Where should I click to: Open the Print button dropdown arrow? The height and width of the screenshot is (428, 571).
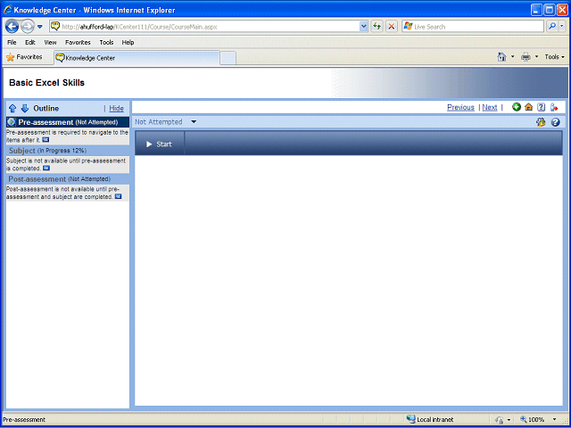point(536,57)
